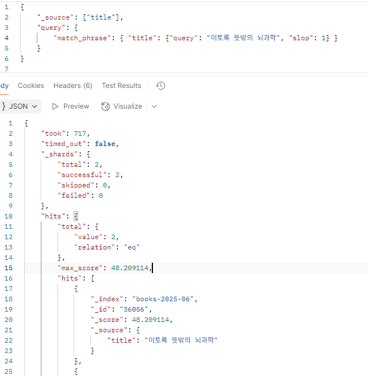Click the Visualize sparkle icon
Image resolution: width=368 pixels, height=376 pixels.
(x=105, y=106)
